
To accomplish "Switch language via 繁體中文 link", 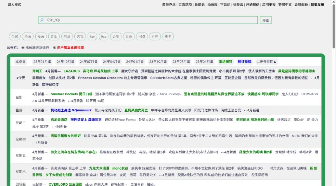I will click(x=285, y=5).
